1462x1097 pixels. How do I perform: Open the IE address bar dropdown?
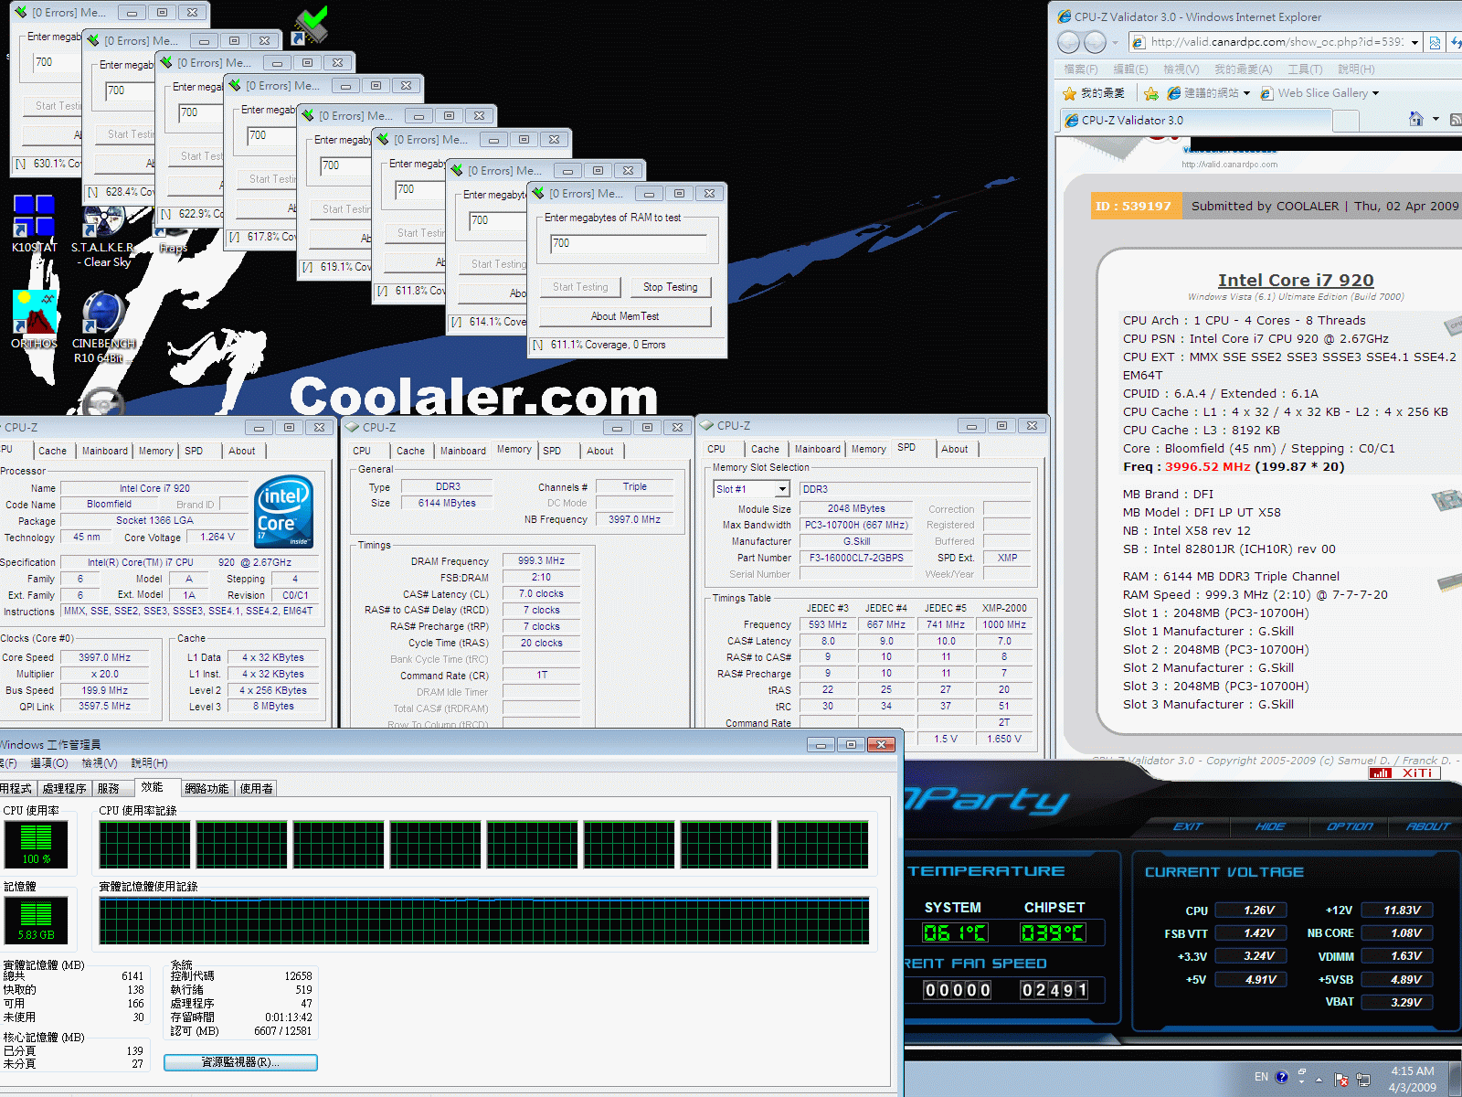tap(1414, 42)
